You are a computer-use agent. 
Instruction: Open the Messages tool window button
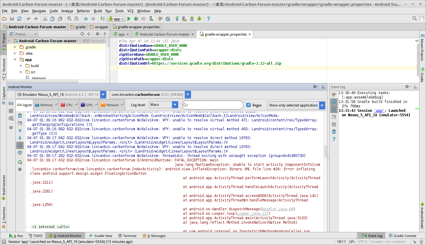pyautogui.click(x=154, y=236)
